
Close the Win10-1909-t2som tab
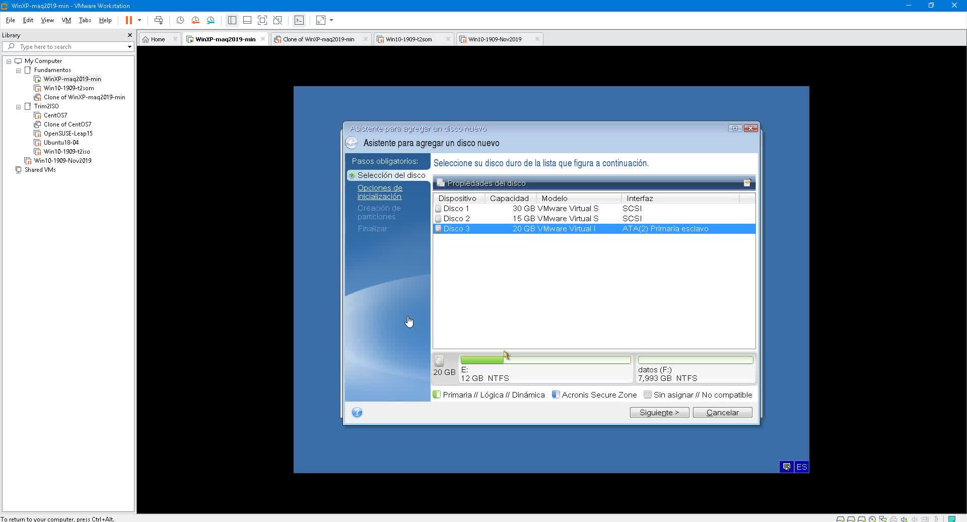[448, 39]
